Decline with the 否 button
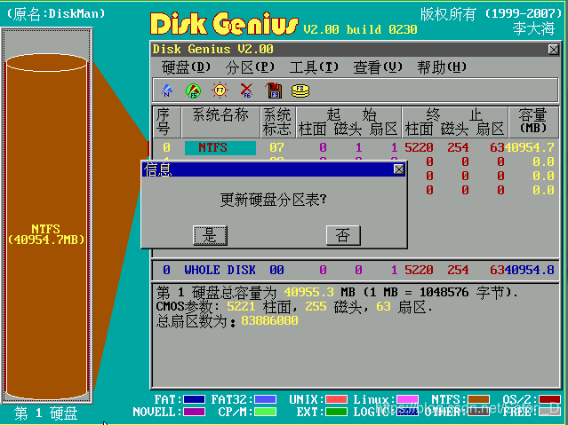 point(343,235)
